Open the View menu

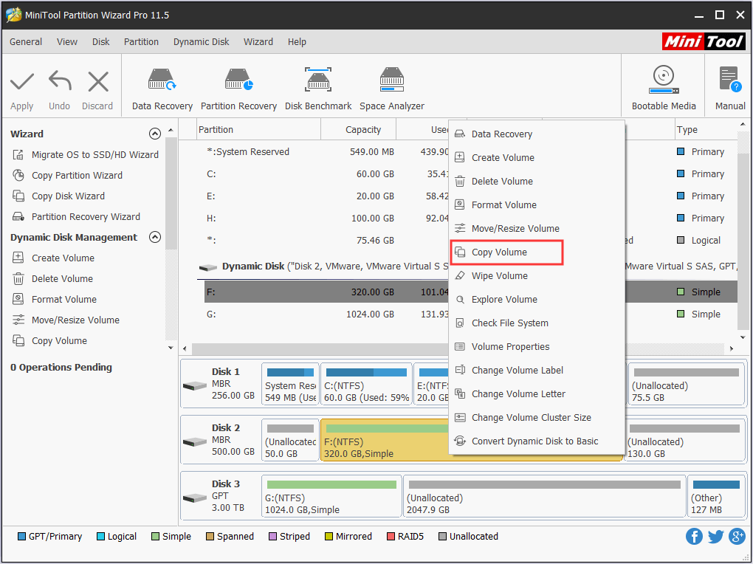[x=67, y=42]
